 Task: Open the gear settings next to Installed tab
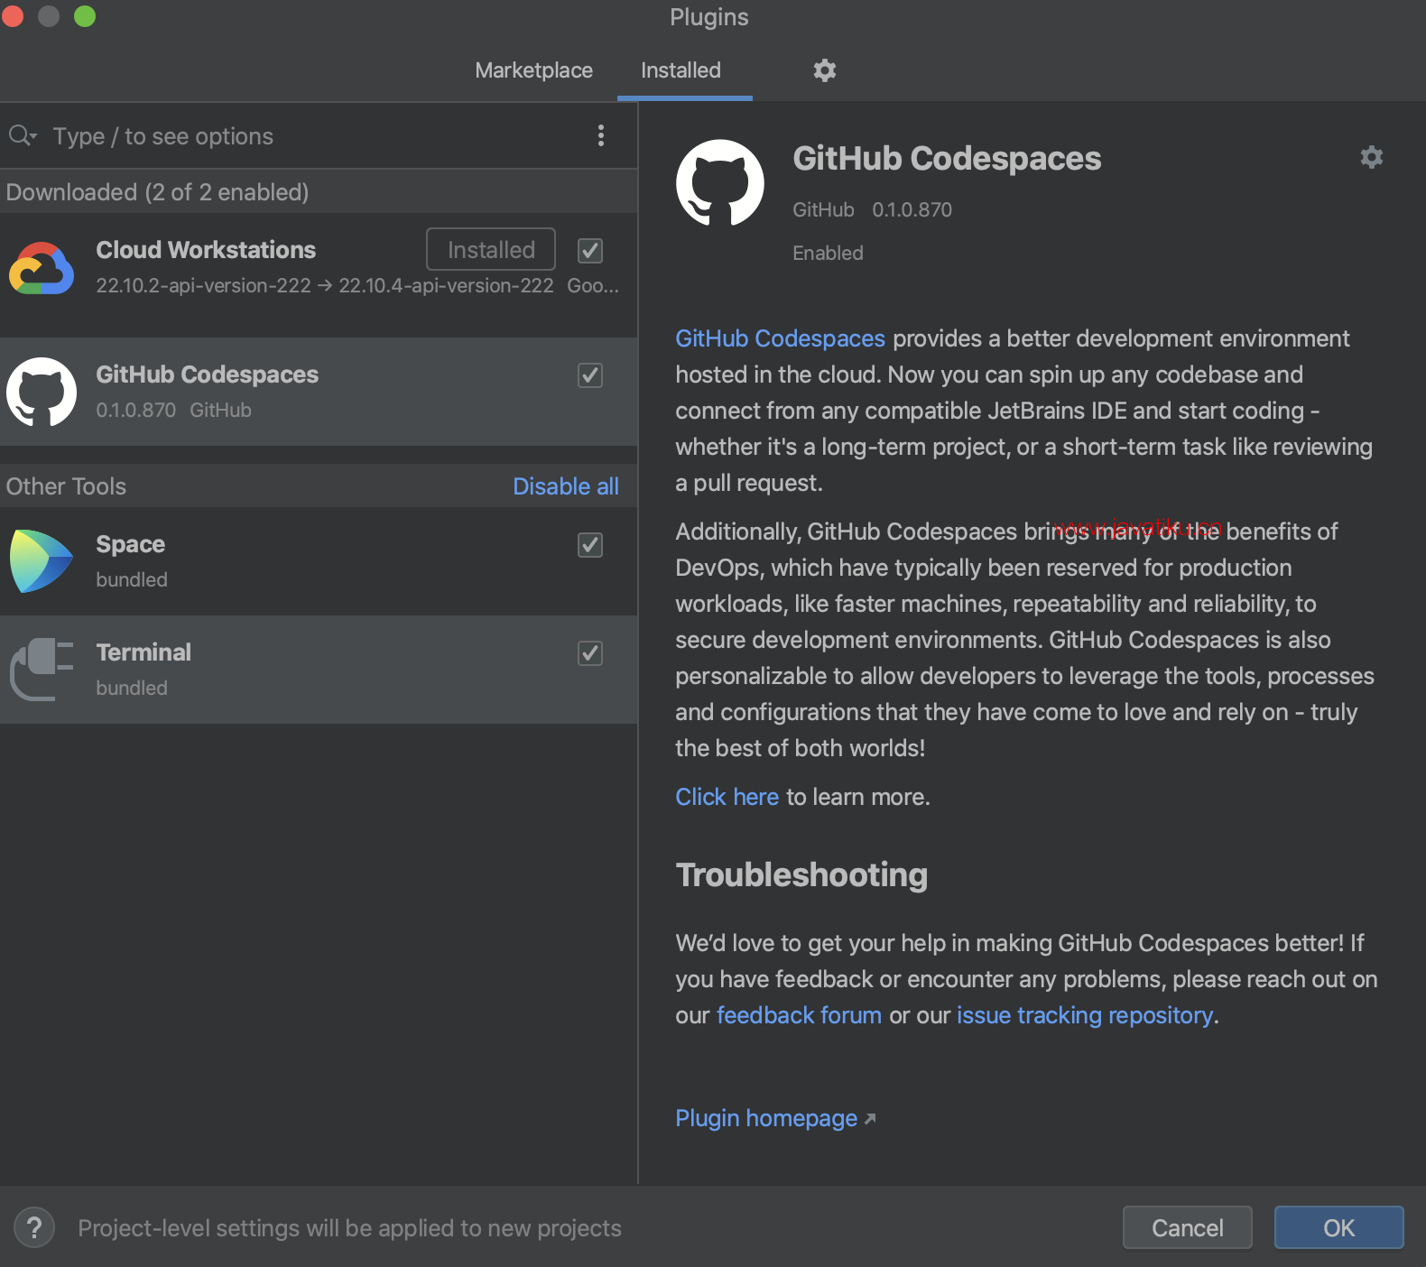824,70
